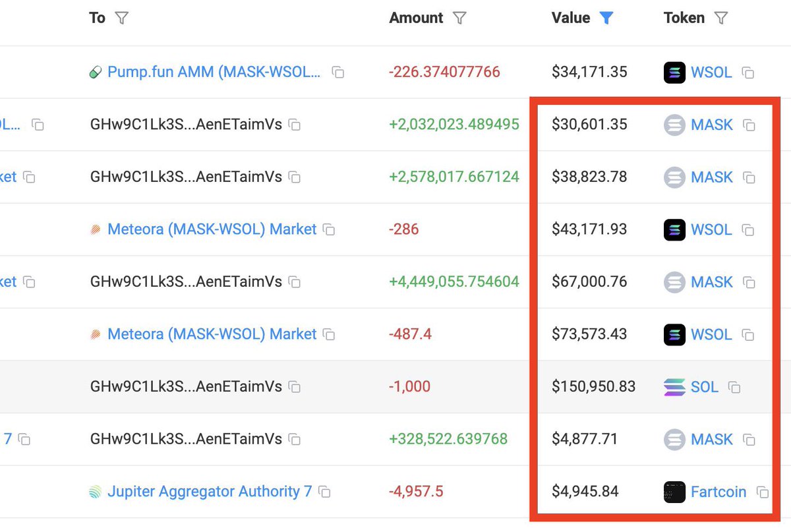Click the GHw9C1Lk3S...AenETaimVs address in the $30,601.35 row
This screenshot has height=532, width=791.
[x=186, y=125]
